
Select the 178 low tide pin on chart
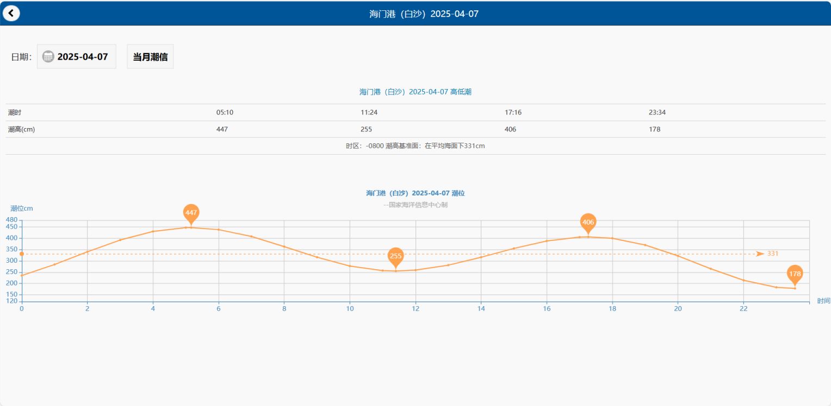tap(795, 274)
